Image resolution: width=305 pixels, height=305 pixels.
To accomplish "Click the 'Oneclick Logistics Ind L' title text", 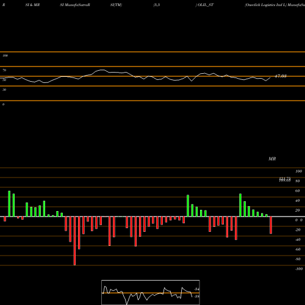I will pos(265,5).
